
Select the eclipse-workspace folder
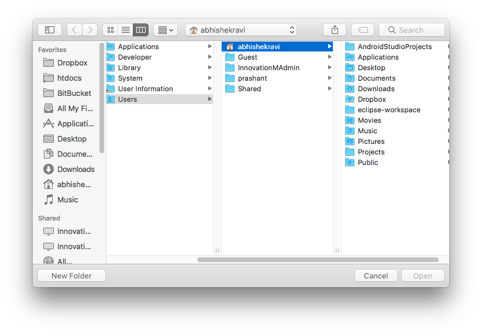pyautogui.click(x=388, y=110)
